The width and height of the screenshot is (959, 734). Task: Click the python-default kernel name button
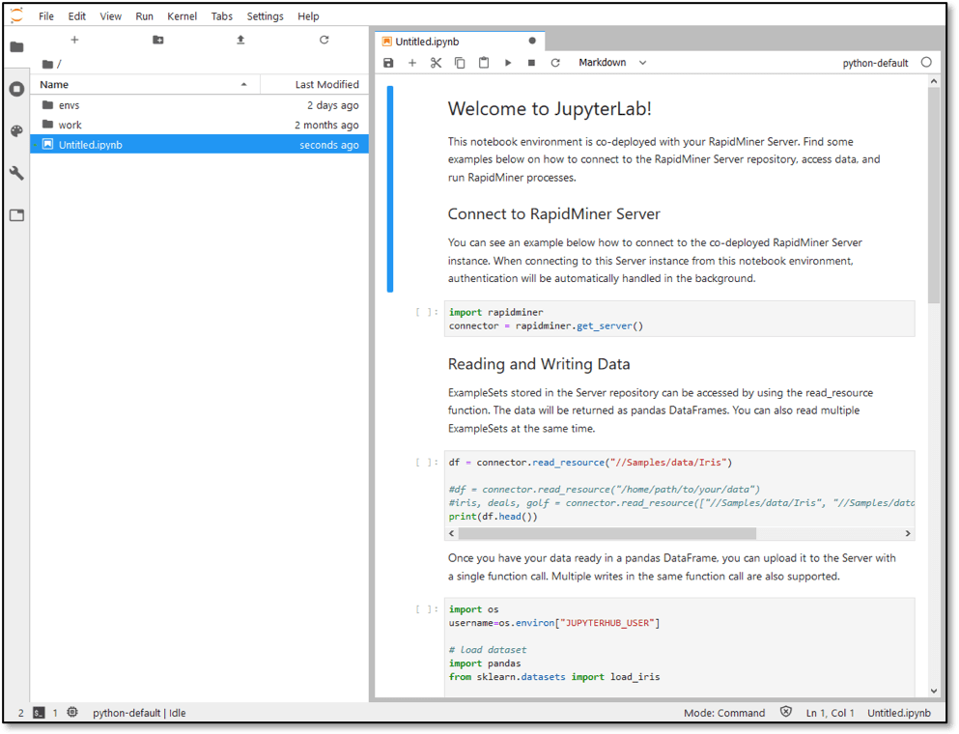coord(875,63)
